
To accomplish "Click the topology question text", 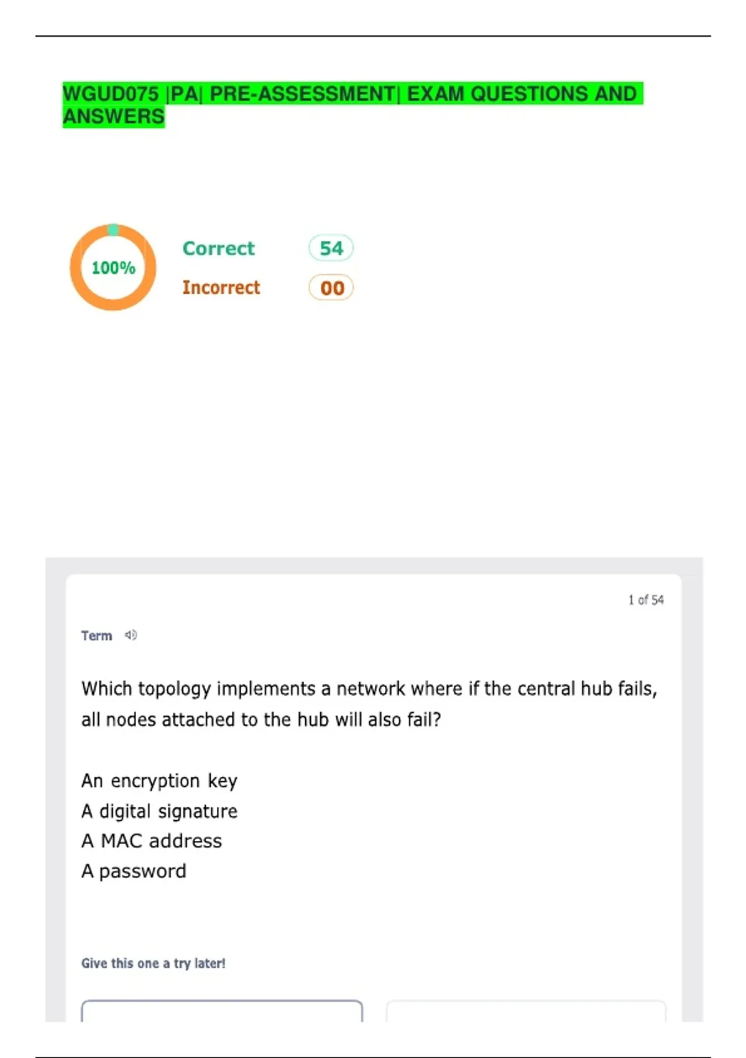I will [369, 704].
